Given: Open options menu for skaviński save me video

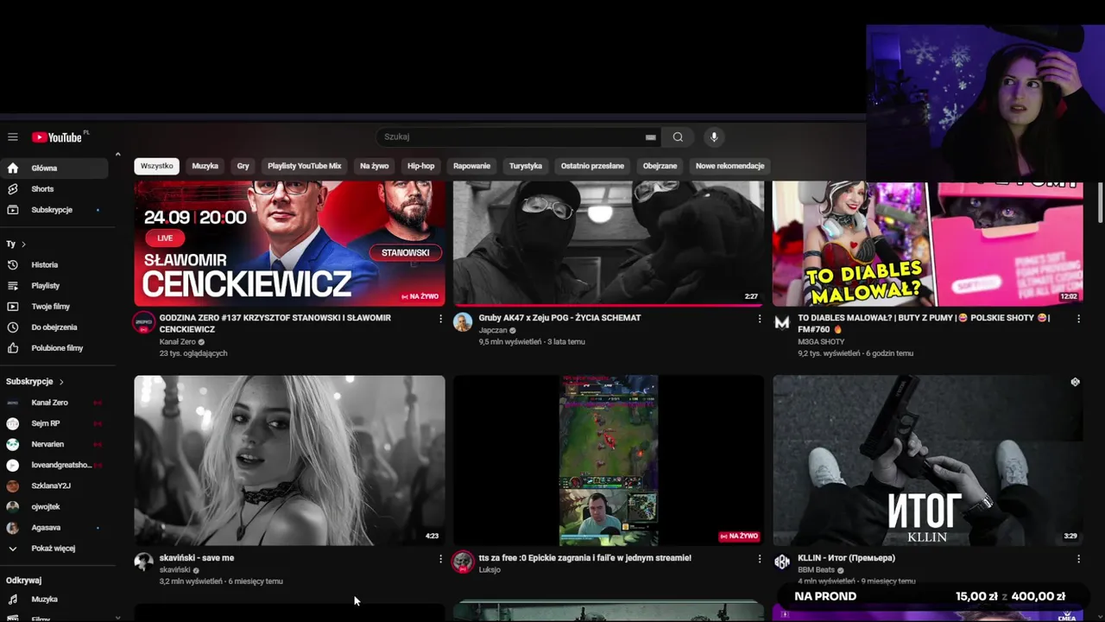Looking at the screenshot, I should pos(440,559).
